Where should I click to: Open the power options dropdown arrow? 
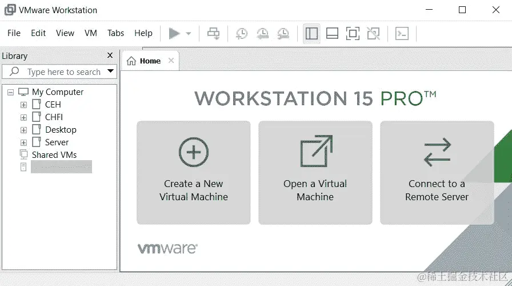[x=189, y=33]
